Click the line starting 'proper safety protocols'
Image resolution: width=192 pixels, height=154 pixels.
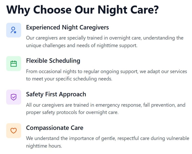72,112
